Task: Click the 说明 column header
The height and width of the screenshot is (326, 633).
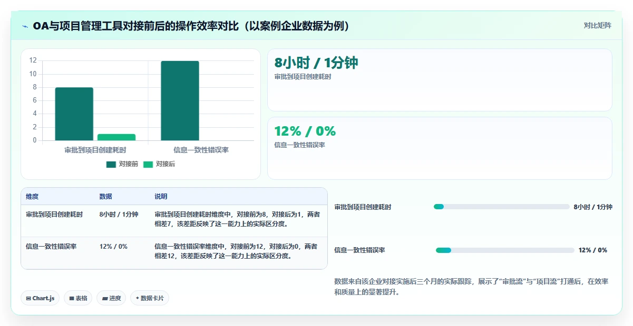Action: (161, 197)
